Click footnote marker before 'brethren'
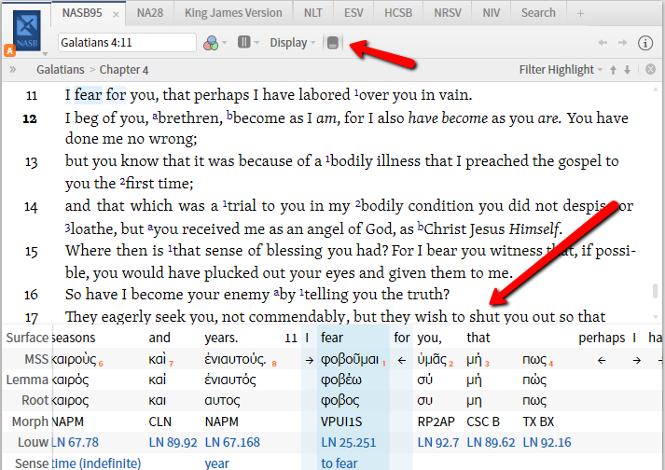The height and width of the screenshot is (470, 665). (x=155, y=115)
